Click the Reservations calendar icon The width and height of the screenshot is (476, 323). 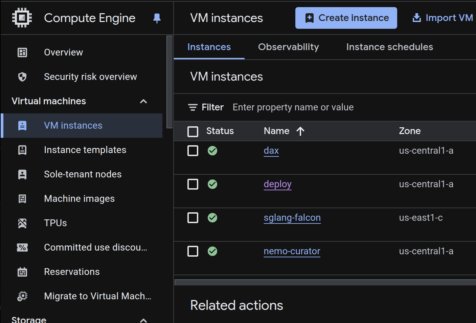tap(22, 272)
